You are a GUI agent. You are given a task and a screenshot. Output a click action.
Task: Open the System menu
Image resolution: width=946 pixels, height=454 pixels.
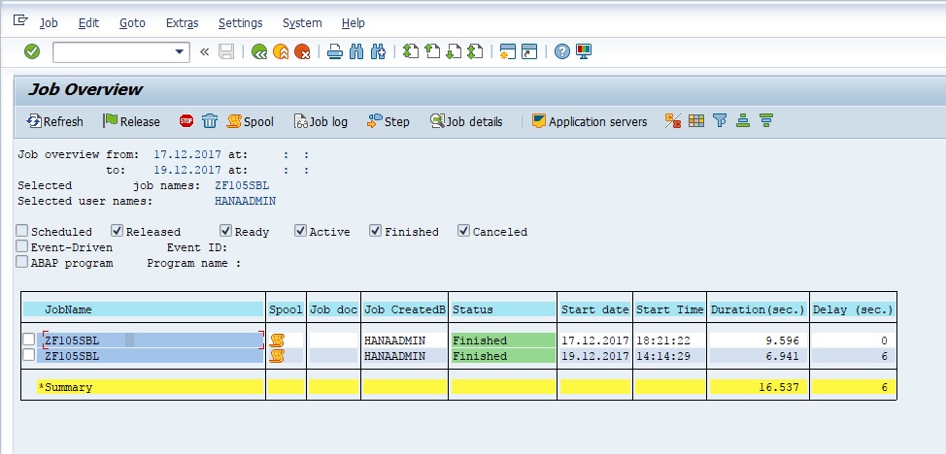(302, 23)
